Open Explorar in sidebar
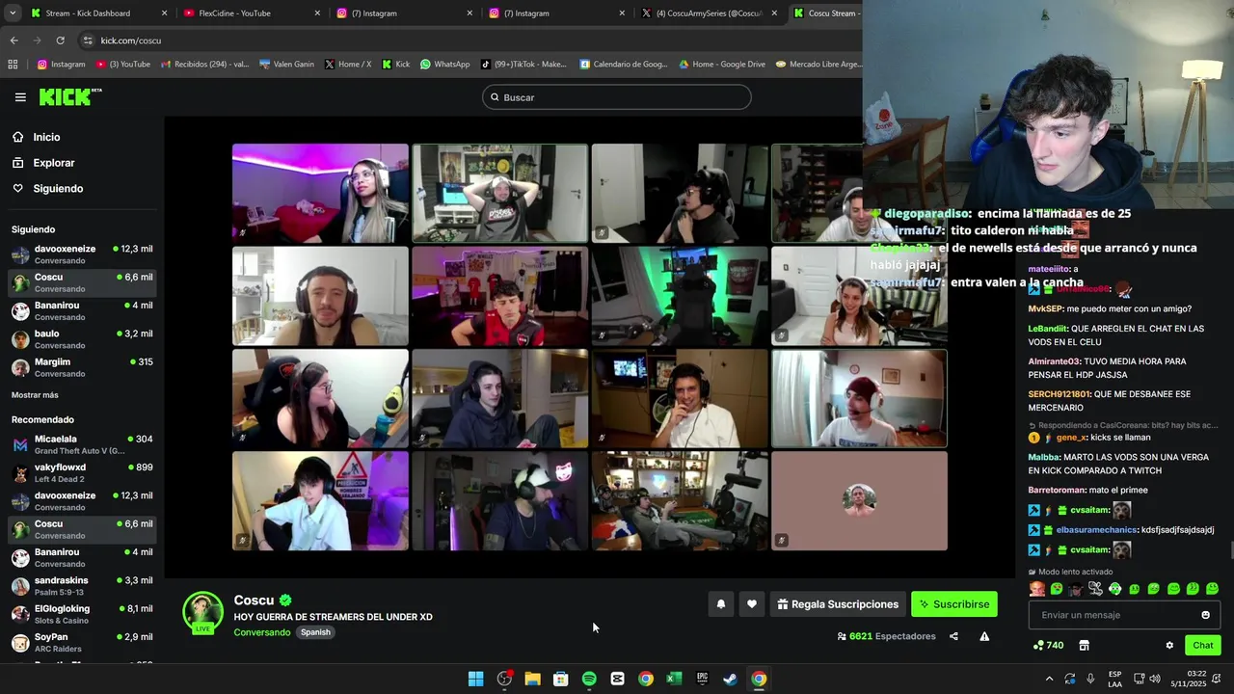 53,163
